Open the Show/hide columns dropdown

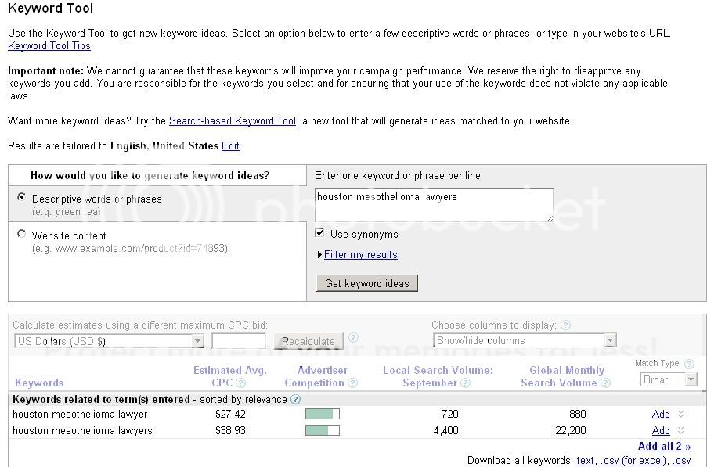coord(525,341)
